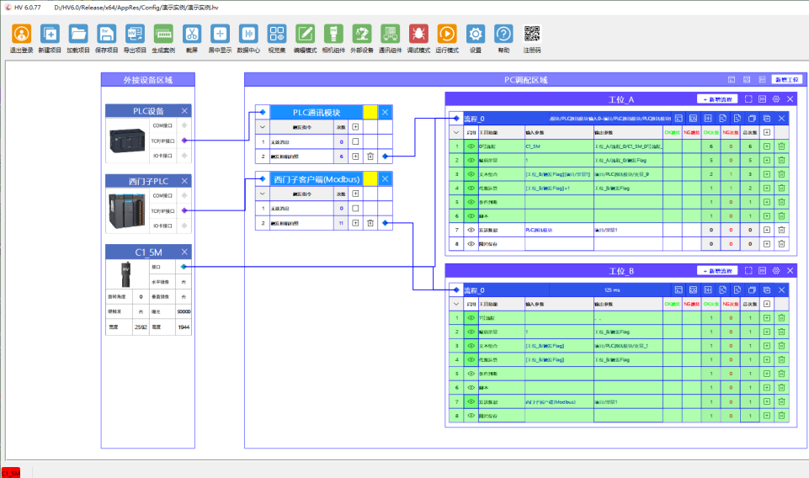Click the 新增工位 button
Viewport: 809px width, 478px height.
tap(788, 79)
